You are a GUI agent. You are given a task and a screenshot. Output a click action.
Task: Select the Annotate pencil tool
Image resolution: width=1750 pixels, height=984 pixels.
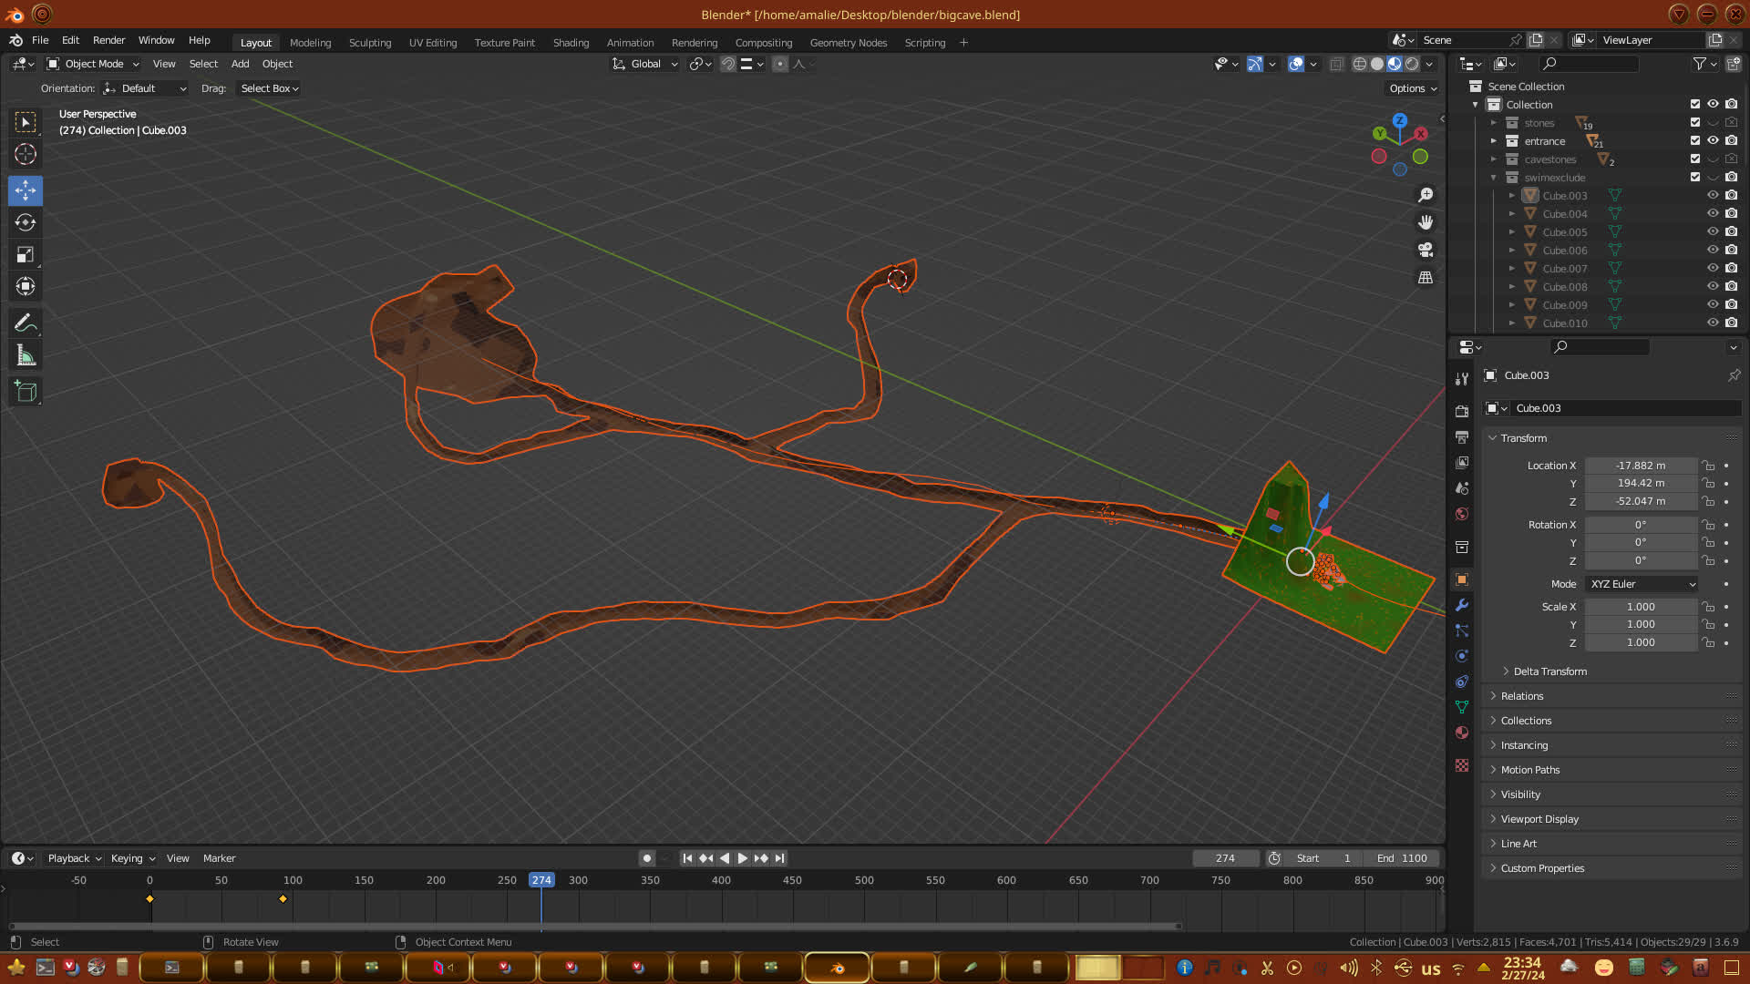pos(26,323)
